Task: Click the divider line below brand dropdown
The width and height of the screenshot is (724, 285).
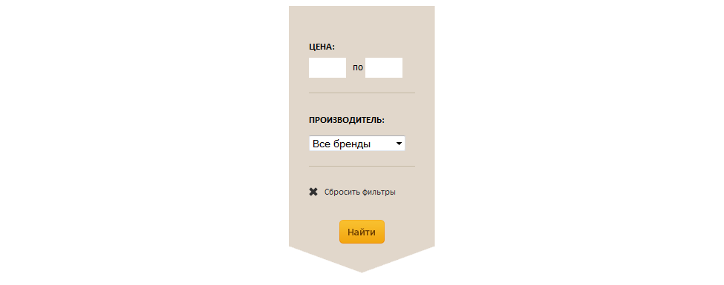Action: point(362,167)
